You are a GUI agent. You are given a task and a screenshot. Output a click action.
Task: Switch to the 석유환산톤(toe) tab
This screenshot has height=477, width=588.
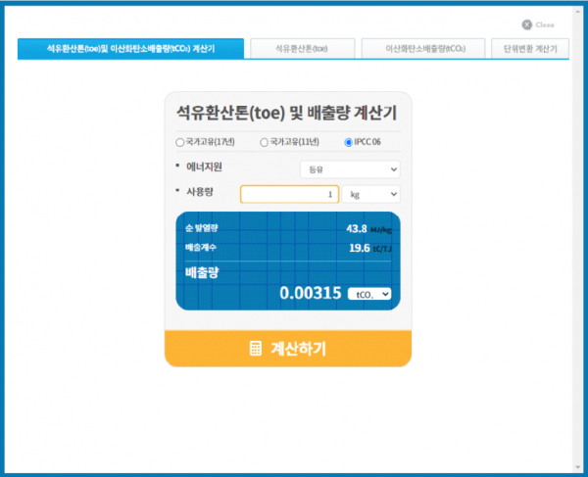tap(301, 48)
